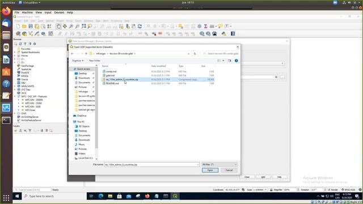Select the Zoom Out magnifier tool
The image size is (363, 204).
coord(77,27)
